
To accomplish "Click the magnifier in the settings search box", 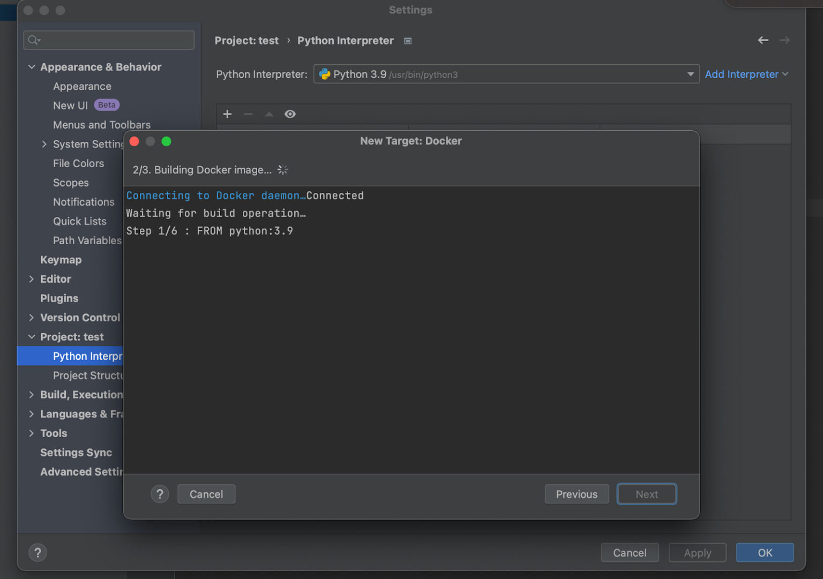I will click(x=32, y=40).
